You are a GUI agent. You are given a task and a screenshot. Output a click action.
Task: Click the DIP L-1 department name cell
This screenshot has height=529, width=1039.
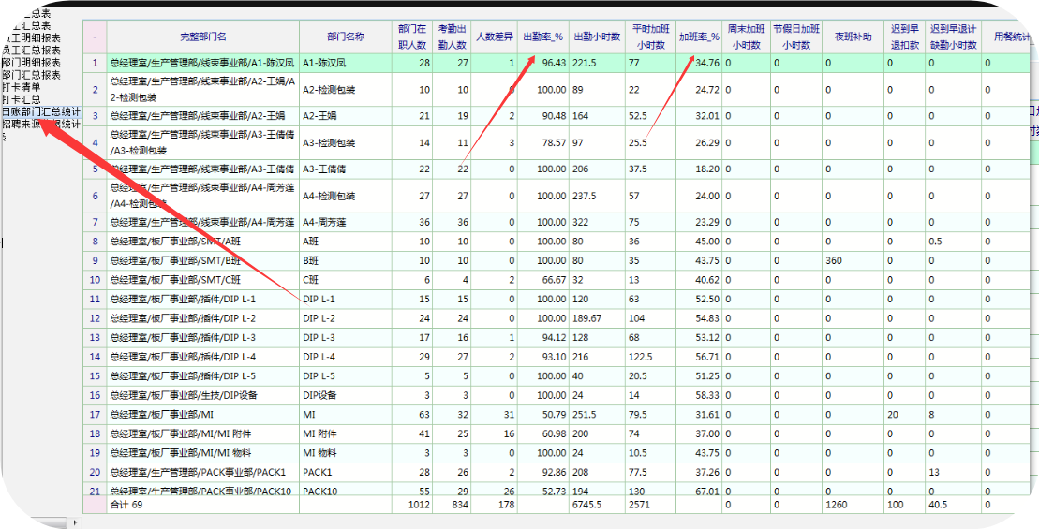(346, 299)
